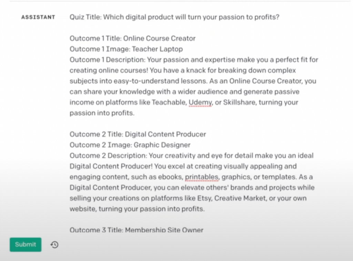This screenshot has width=353, height=261.
Task: Click the words 'Creative Market'
Action: (241, 198)
